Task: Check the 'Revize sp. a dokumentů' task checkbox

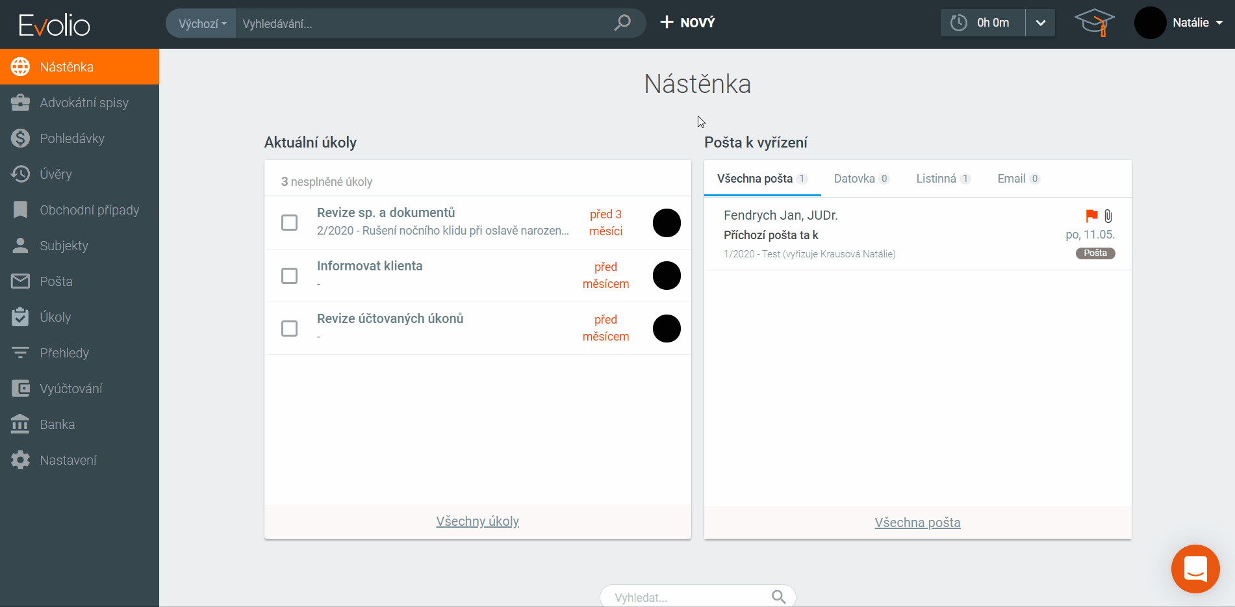Action: click(x=289, y=223)
